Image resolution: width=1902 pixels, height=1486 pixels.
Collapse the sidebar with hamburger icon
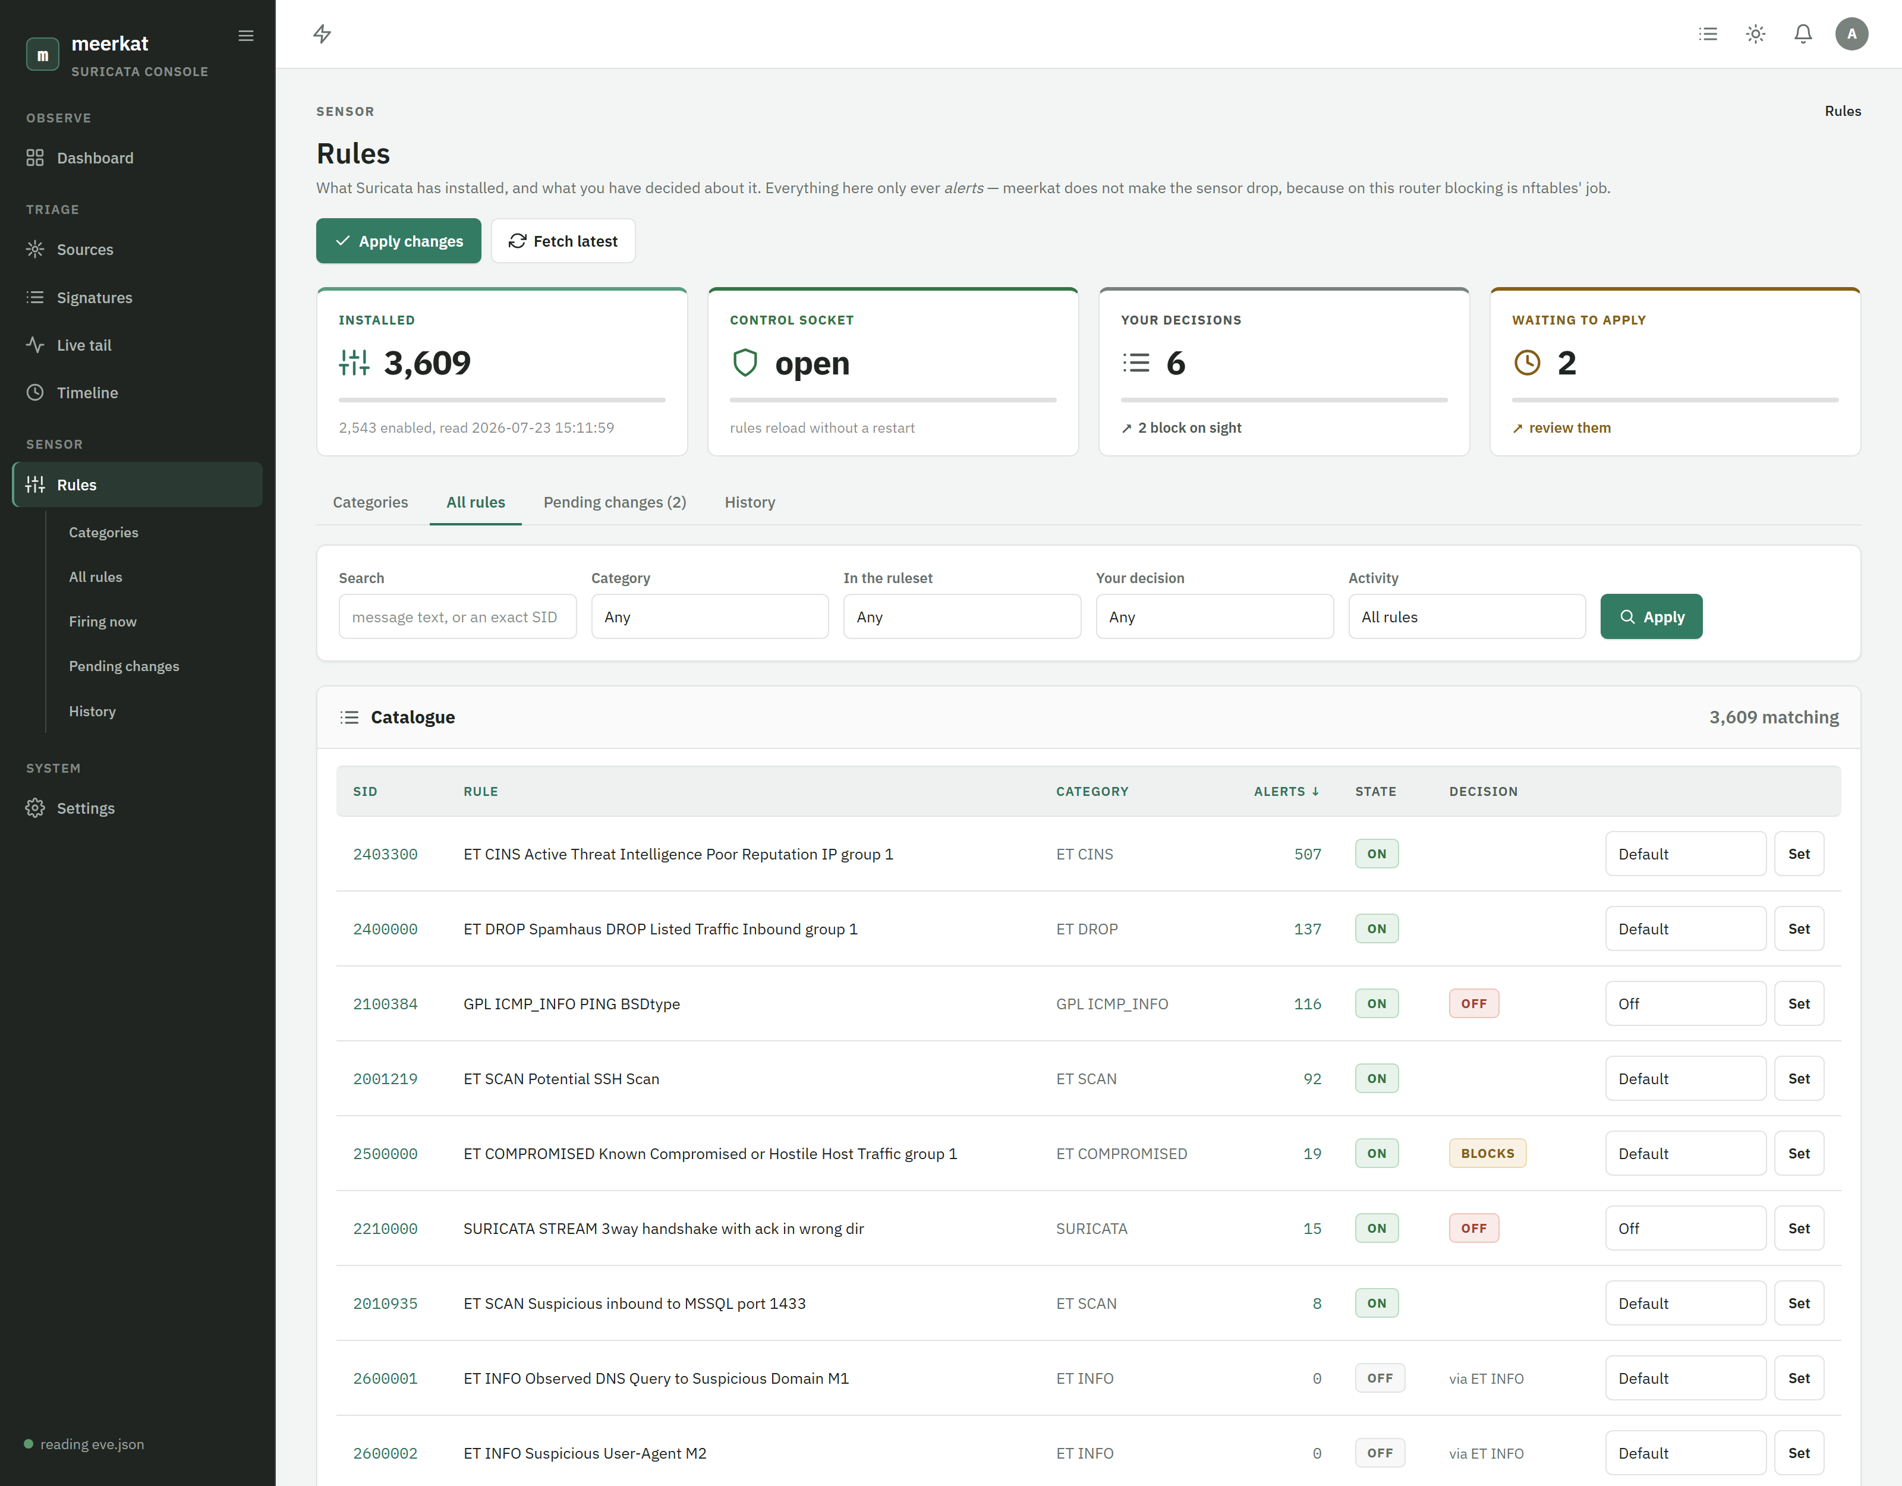click(x=247, y=36)
